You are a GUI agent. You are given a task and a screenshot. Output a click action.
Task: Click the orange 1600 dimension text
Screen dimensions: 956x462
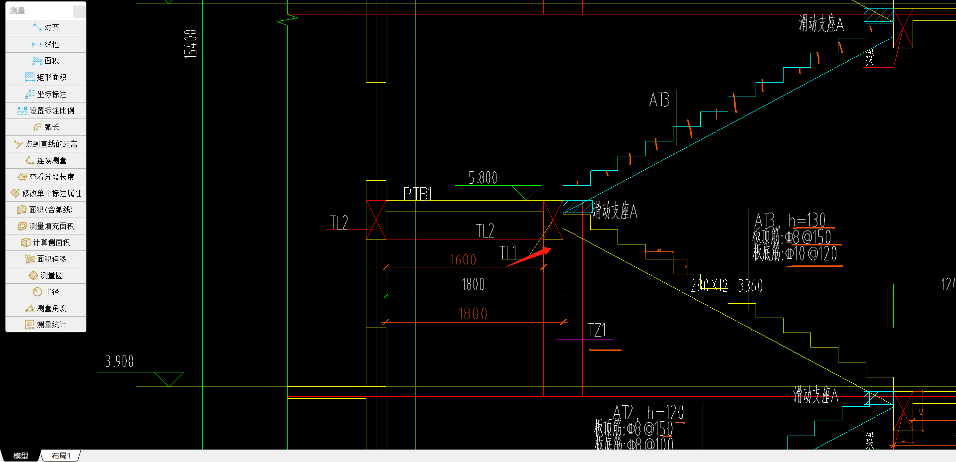(463, 260)
